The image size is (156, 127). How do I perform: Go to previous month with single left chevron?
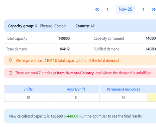(108, 9)
